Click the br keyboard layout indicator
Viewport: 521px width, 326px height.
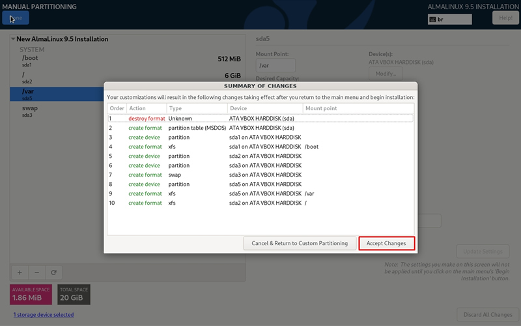(449, 20)
